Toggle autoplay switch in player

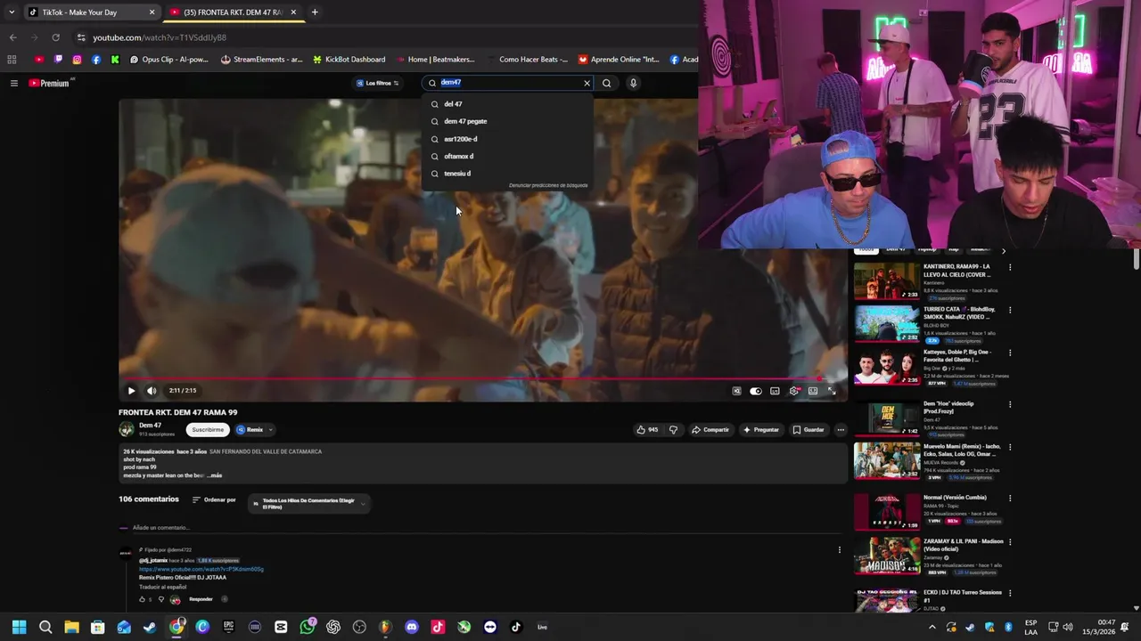click(x=756, y=391)
